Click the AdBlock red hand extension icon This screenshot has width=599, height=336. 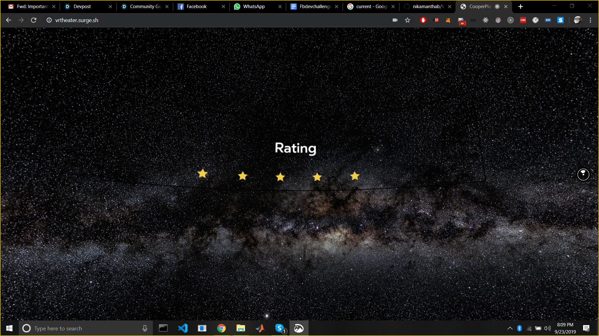423,20
